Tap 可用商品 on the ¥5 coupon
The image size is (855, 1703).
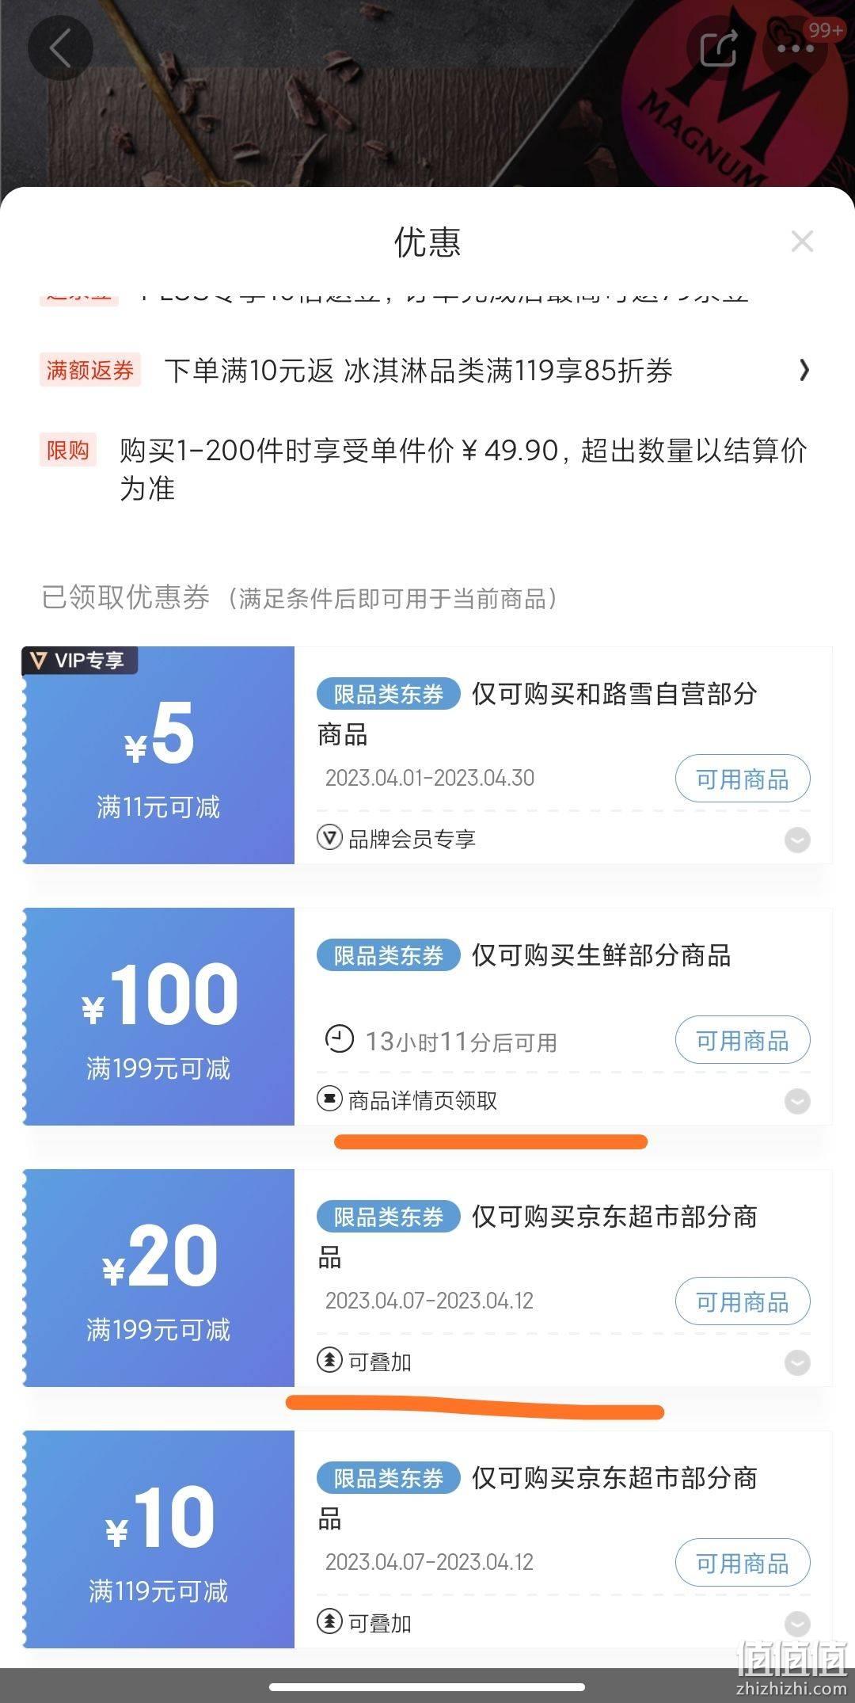(743, 779)
